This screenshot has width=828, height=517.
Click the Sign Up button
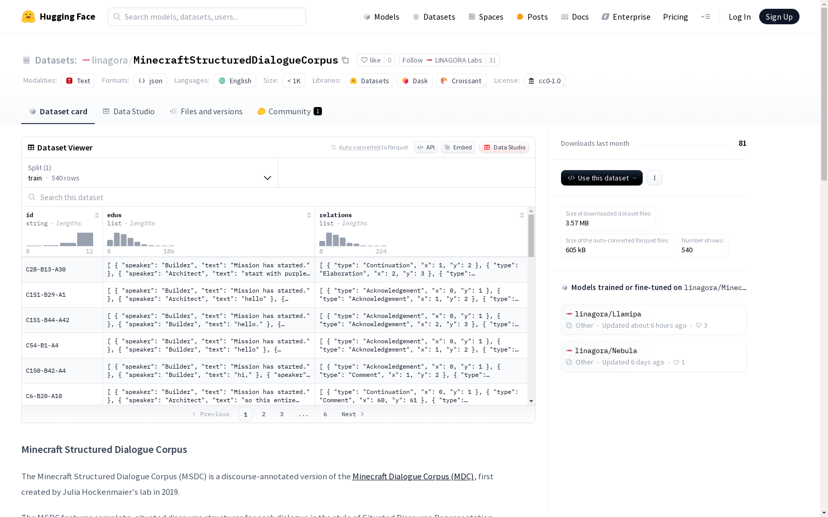coord(779,17)
